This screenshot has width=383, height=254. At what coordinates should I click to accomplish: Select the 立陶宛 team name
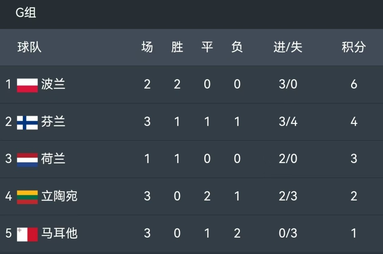[x=59, y=196]
